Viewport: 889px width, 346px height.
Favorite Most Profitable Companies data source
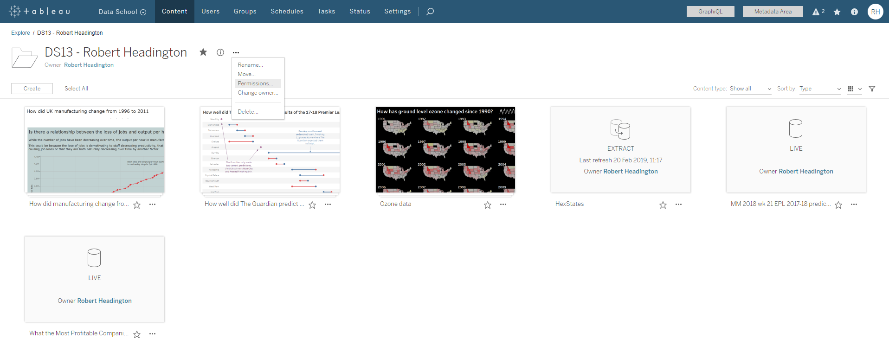pyautogui.click(x=137, y=334)
